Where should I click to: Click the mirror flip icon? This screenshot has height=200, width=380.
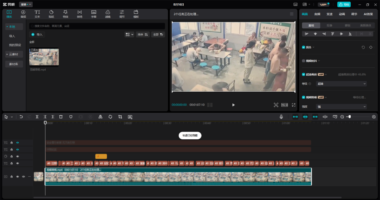pos(100,117)
